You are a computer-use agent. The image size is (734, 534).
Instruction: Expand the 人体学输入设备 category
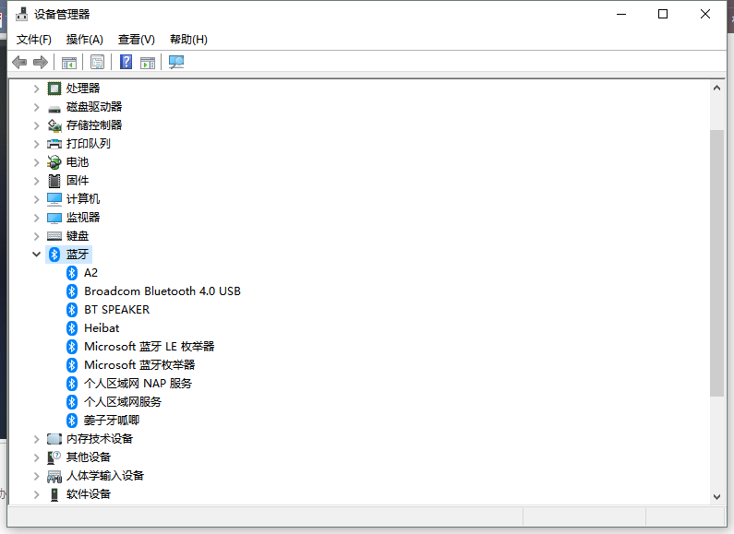[37, 476]
